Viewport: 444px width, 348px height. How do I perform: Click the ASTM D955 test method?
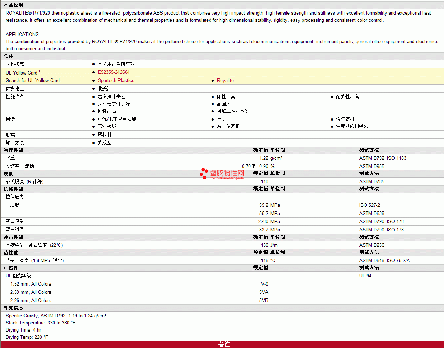pos(371,166)
